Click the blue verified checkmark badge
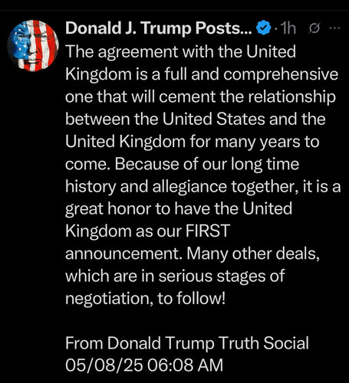Viewport: 349px width, 383px height. pos(263,28)
